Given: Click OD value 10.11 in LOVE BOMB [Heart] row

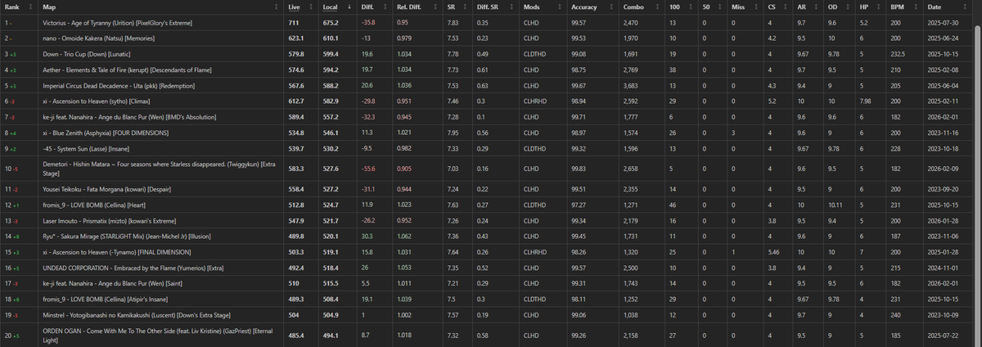Looking at the screenshot, I should click(835, 204).
